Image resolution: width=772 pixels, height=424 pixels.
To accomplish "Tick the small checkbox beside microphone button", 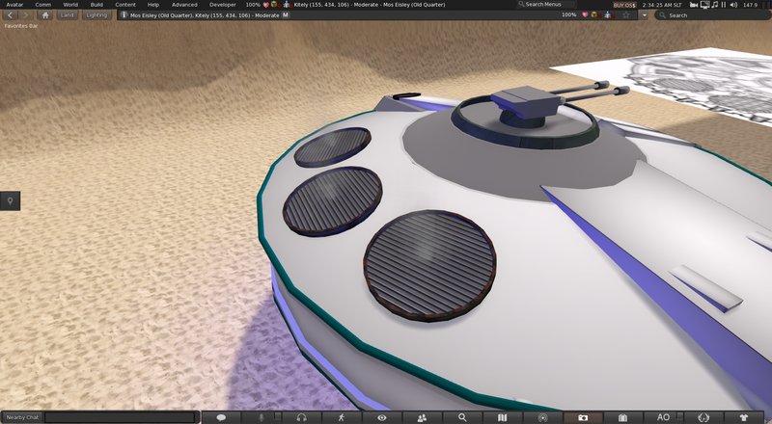I will tap(278, 417).
